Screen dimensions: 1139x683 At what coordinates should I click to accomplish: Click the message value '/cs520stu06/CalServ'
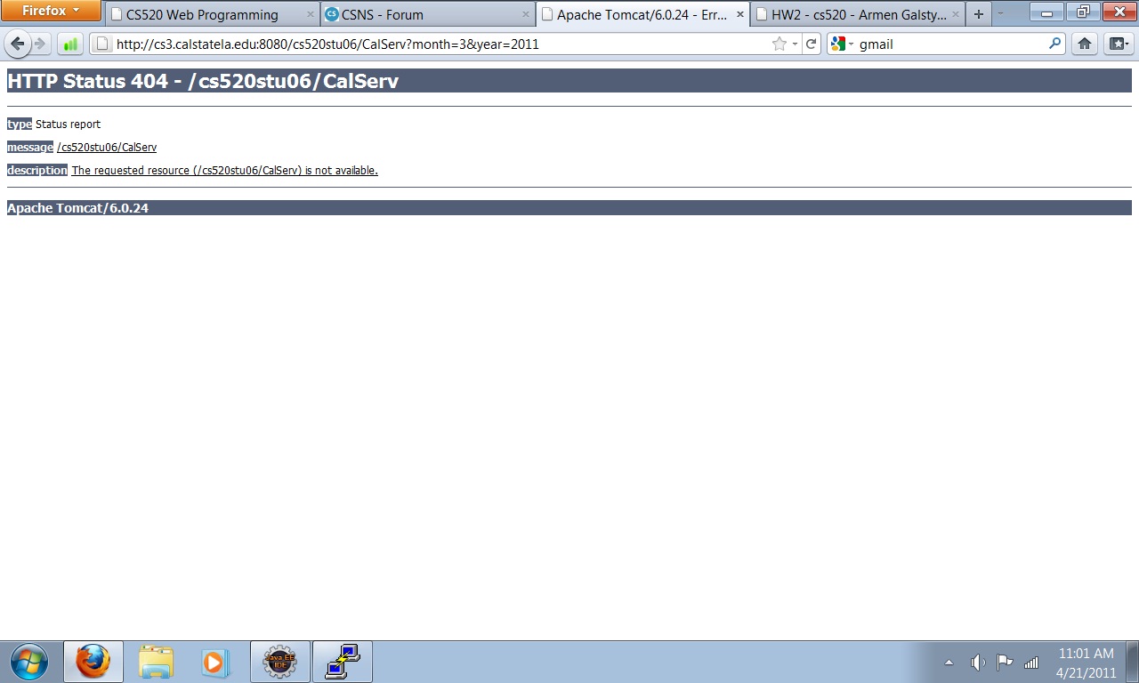point(107,148)
